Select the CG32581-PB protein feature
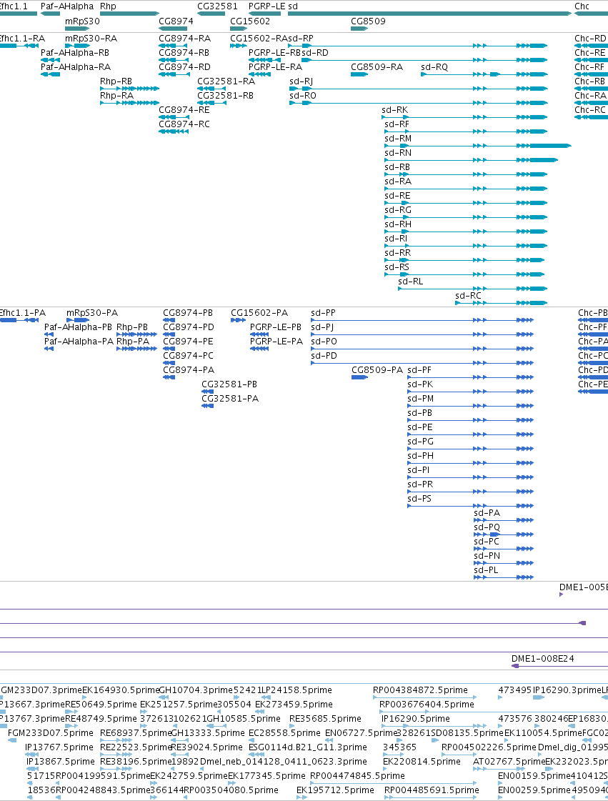This screenshot has height=801, width=608. (x=208, y=392)
